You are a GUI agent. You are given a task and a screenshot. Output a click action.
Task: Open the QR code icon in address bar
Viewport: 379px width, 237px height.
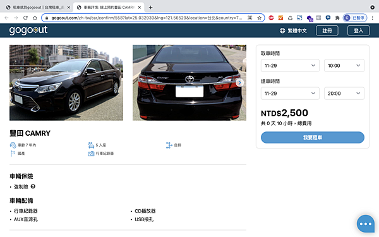250,18
